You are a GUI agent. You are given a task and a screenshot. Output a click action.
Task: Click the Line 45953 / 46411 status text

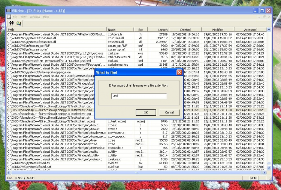(x=21, y=178)
